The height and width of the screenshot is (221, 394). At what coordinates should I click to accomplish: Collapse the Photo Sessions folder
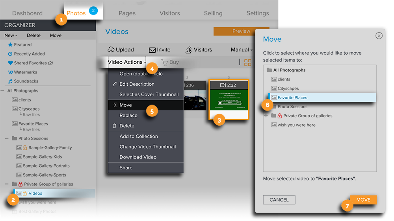(x=7, y=138)
